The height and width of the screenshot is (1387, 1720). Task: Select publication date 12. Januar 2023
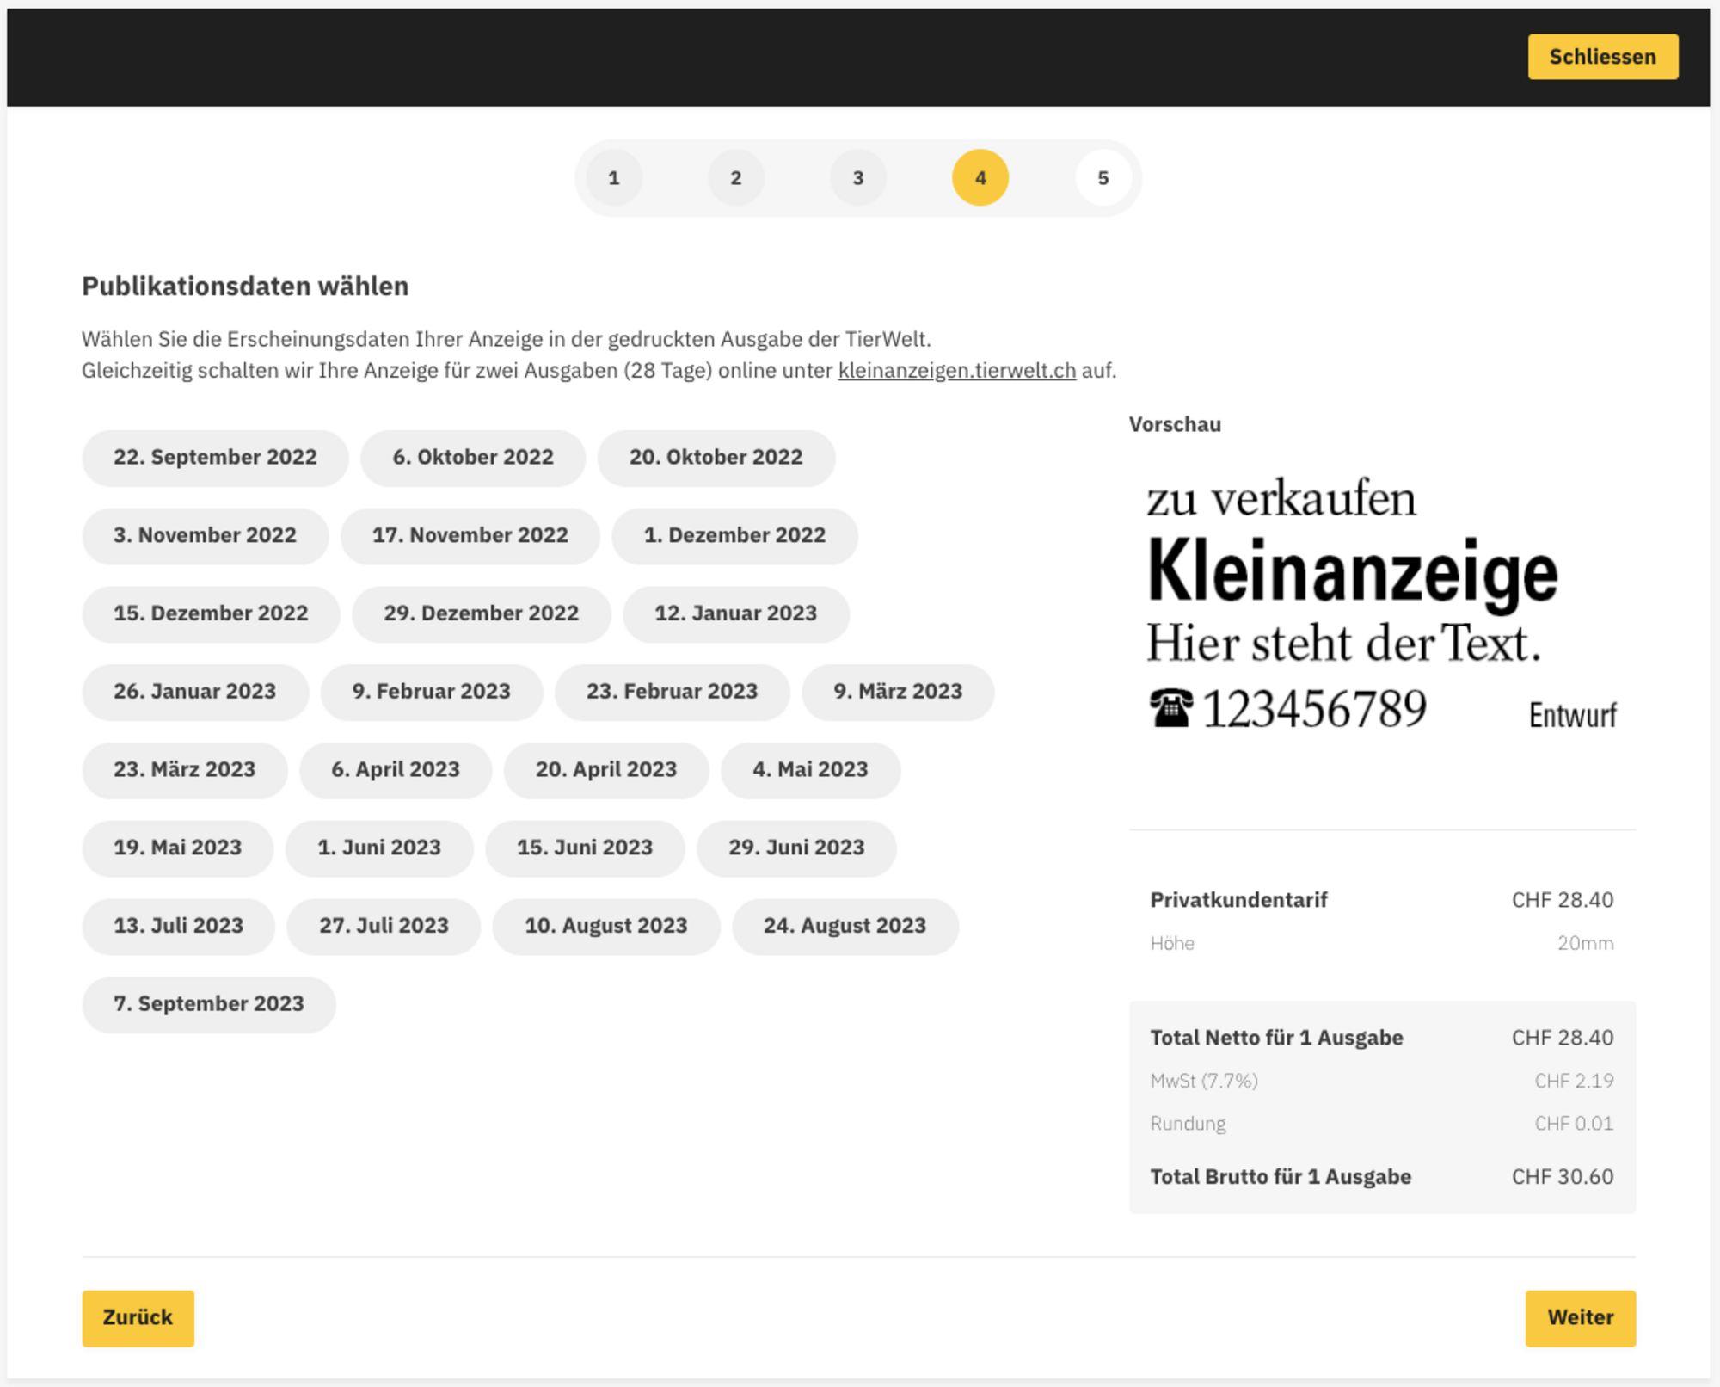tap(736, 614)
